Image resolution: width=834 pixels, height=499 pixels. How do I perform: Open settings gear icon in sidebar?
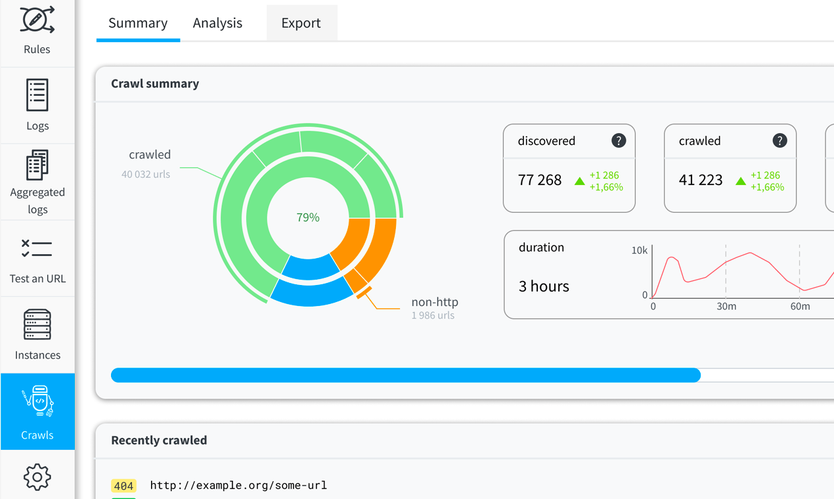[37, 477]
